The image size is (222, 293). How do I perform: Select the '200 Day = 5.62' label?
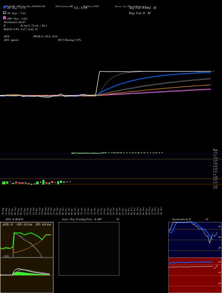click(x=17, y=19)
